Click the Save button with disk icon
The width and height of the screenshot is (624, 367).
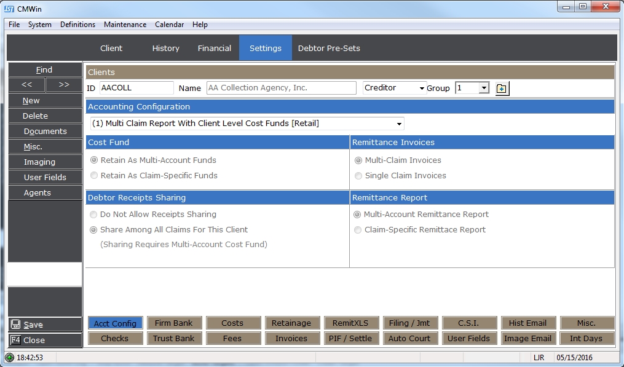point(44,325)
